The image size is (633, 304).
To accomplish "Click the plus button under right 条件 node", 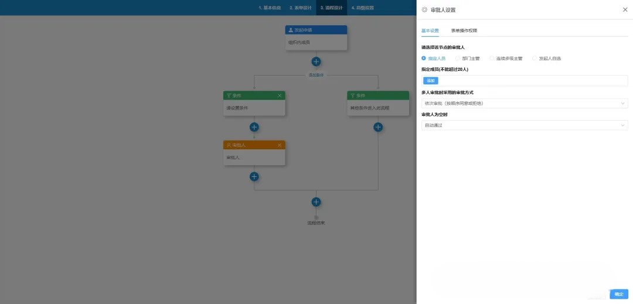I will coord(378,127).
